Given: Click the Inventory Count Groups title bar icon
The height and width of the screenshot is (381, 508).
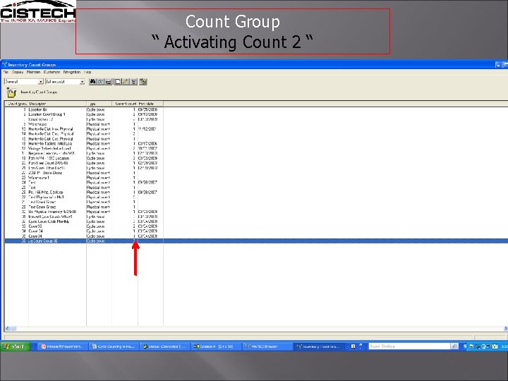Looking at the screenshot, I should (4, 64).
